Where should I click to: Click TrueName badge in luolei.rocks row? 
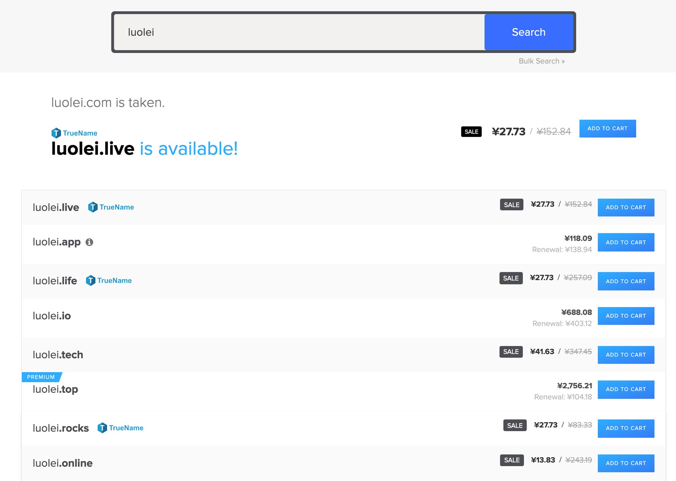[120, 428]
